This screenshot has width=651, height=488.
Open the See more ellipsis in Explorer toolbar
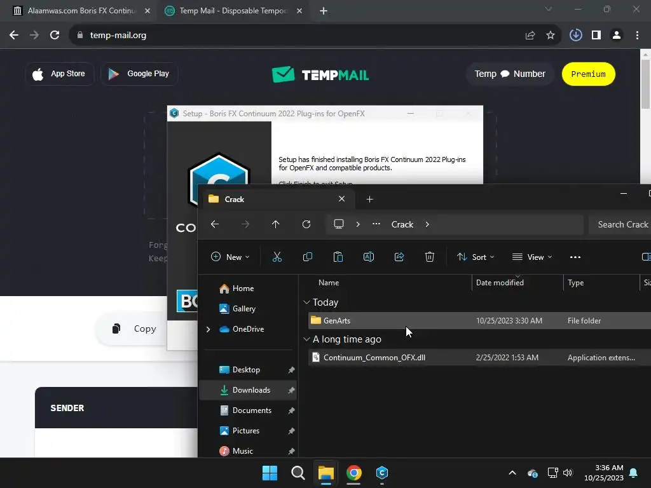click(575, 257)
